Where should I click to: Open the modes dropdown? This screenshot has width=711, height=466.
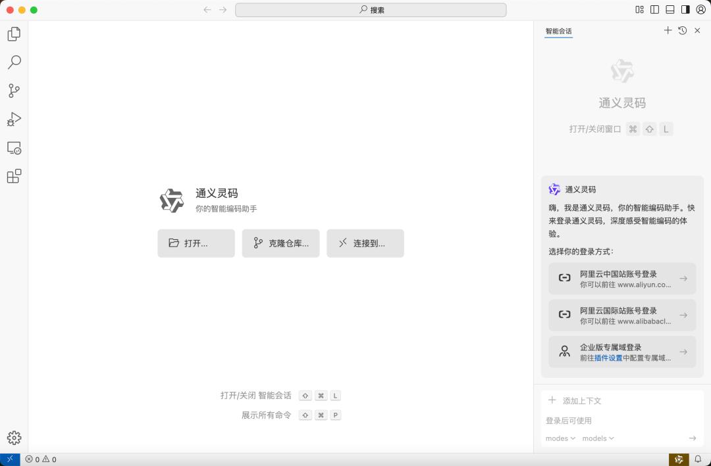(x=559, y=438)
